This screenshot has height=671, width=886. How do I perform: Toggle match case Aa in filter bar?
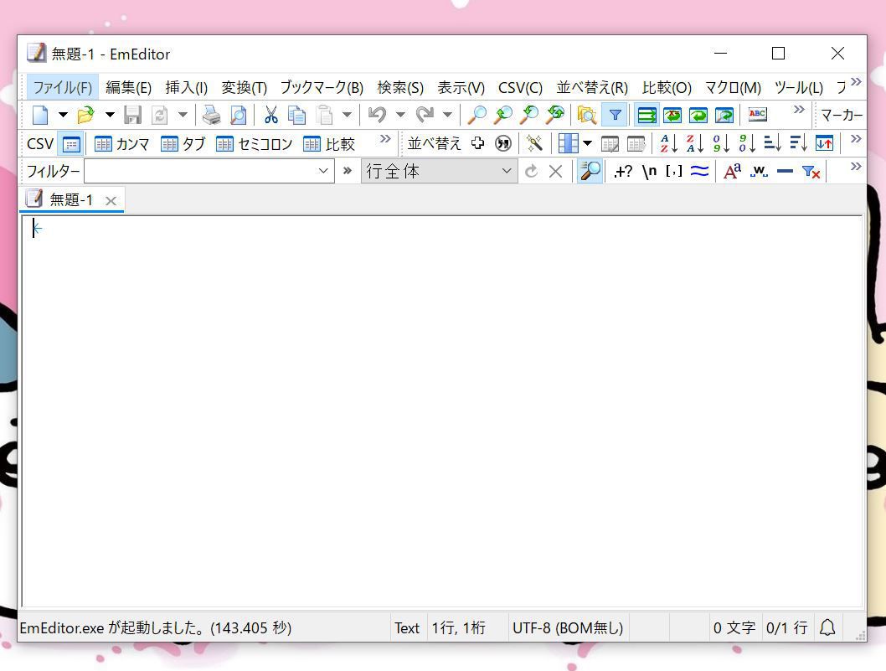[x=732, y=172]
